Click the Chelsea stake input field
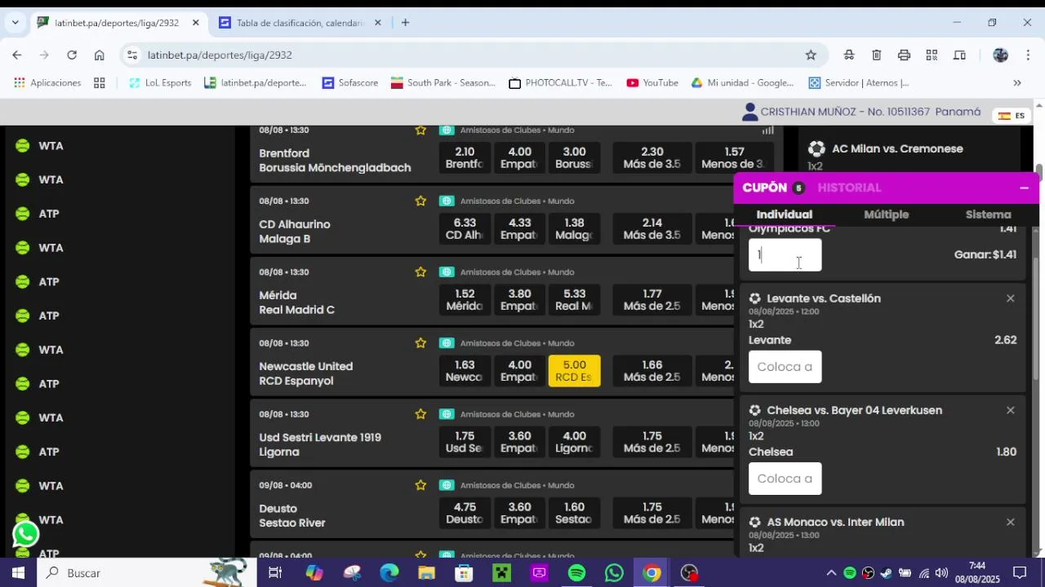The width and height of the screenshot is (1045, 587). [785, 479]
